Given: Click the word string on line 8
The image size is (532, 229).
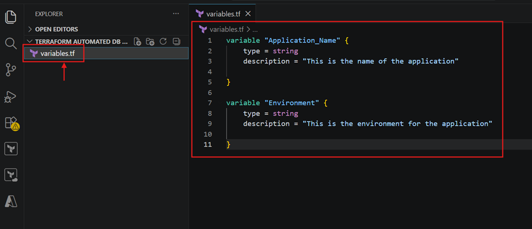Looking at the screenshot, I should point(285,113).
